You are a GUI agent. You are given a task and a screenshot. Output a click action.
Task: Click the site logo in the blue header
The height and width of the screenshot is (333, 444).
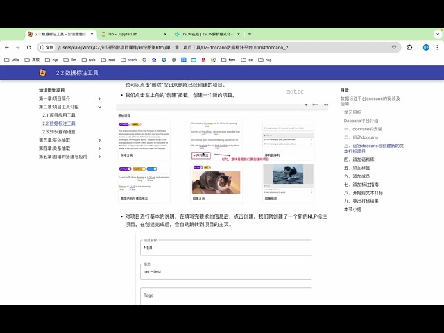[42, 73]
